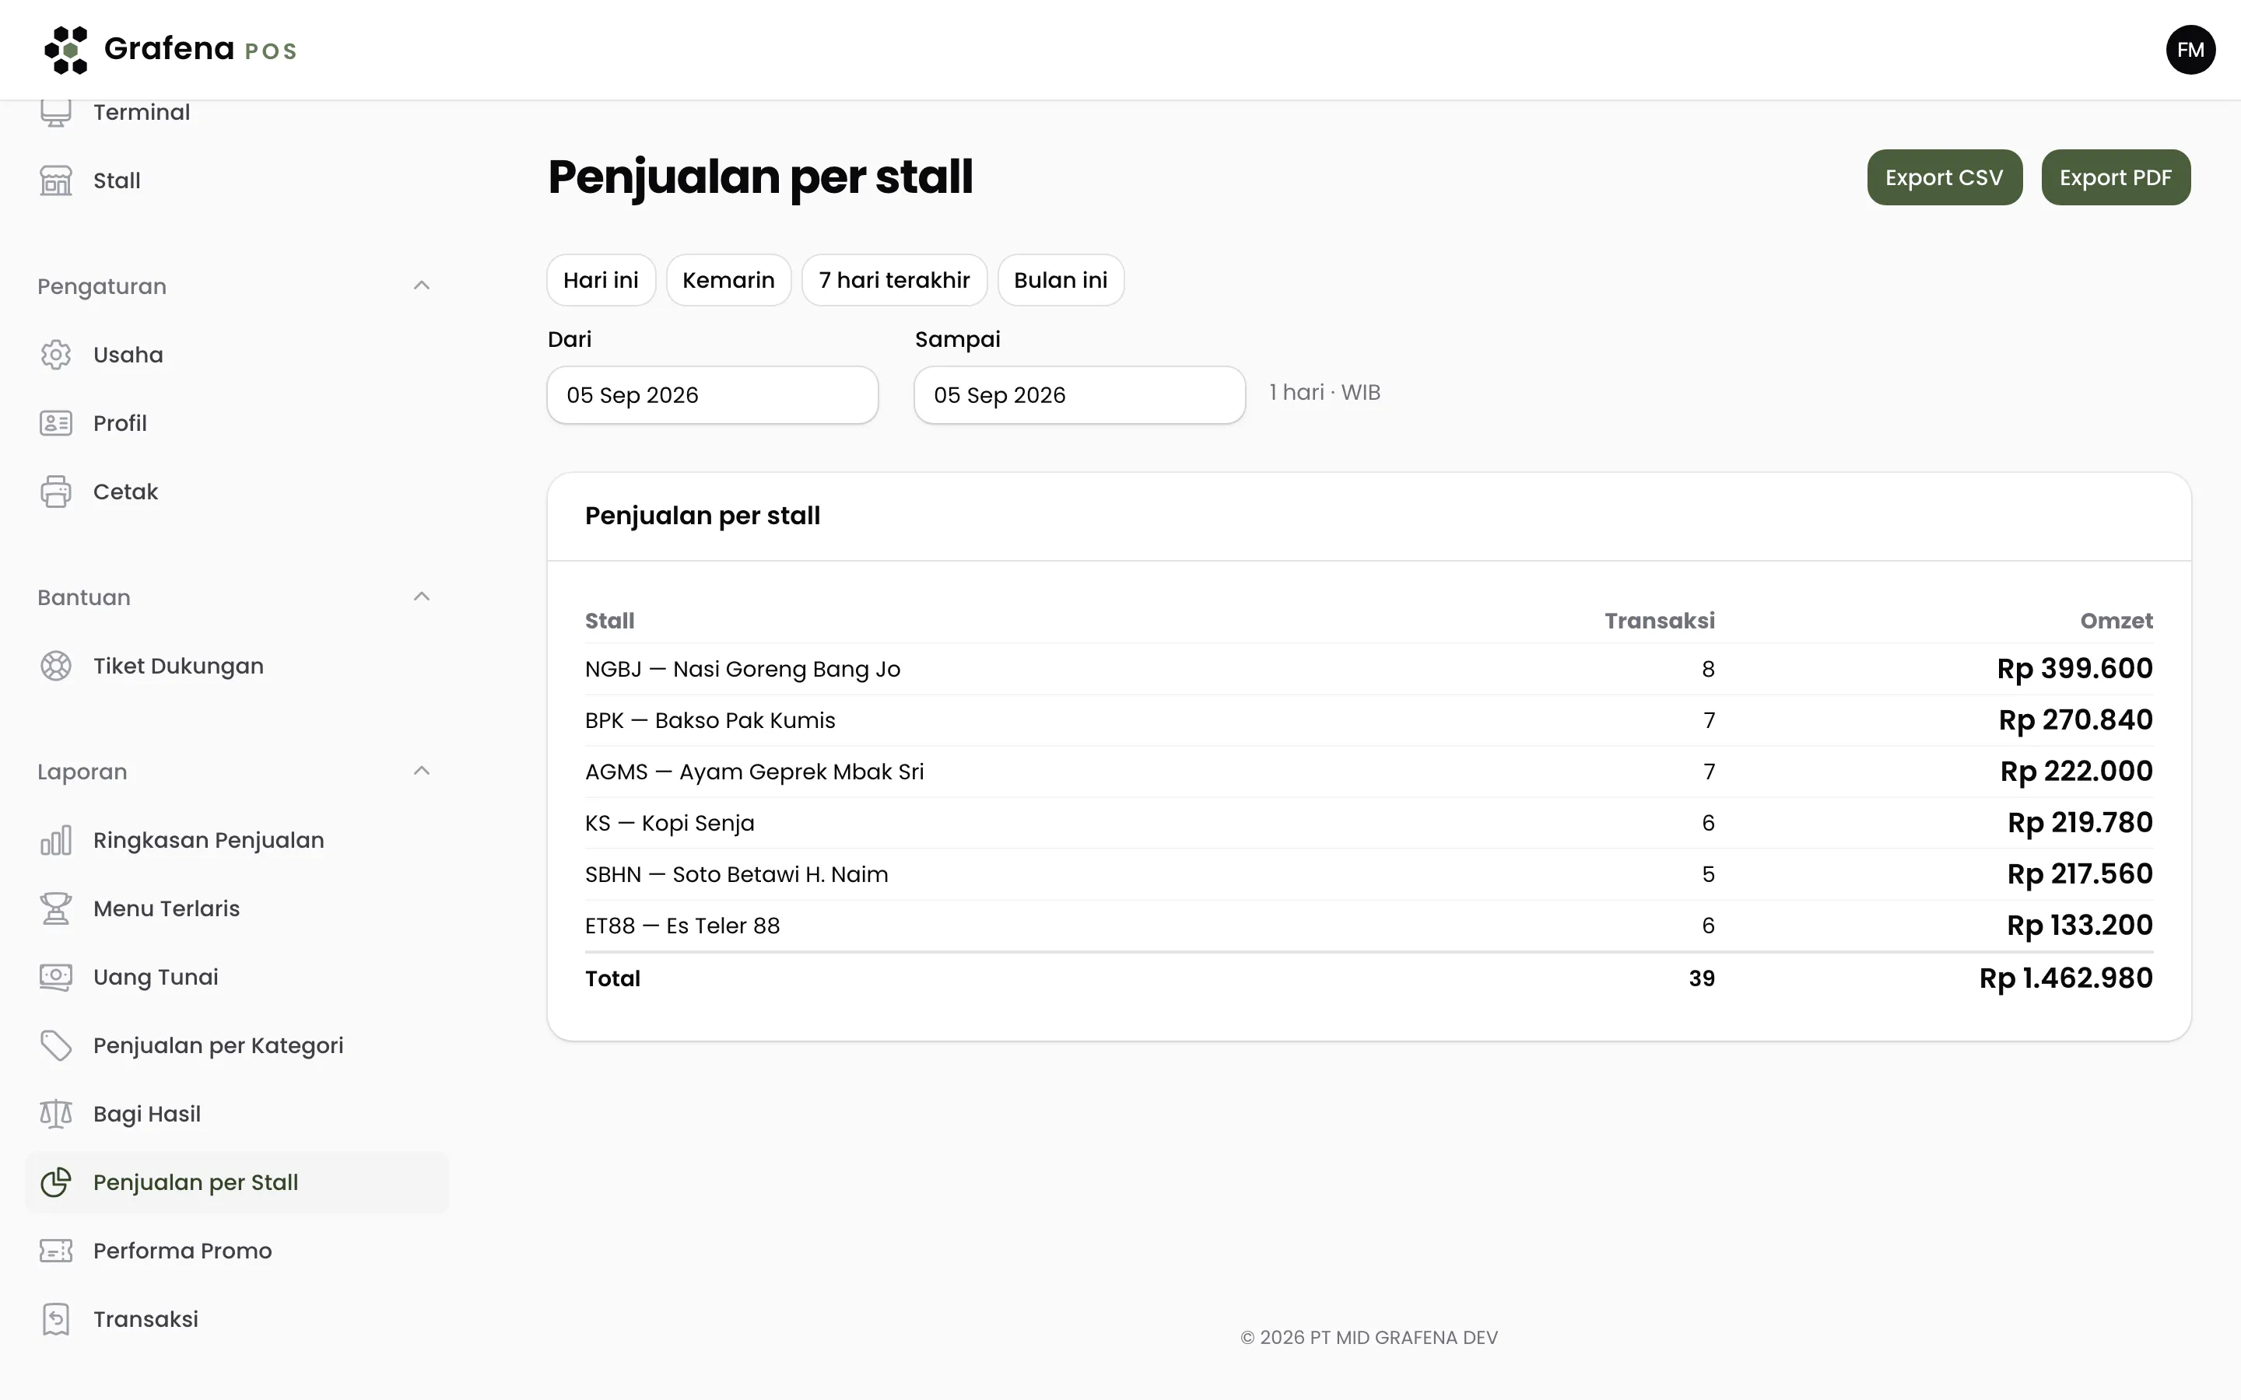Viewport: 2241px width, 1400px height.
Task: Open the Menu Terlaris report
Action: (x=236, y=908)
